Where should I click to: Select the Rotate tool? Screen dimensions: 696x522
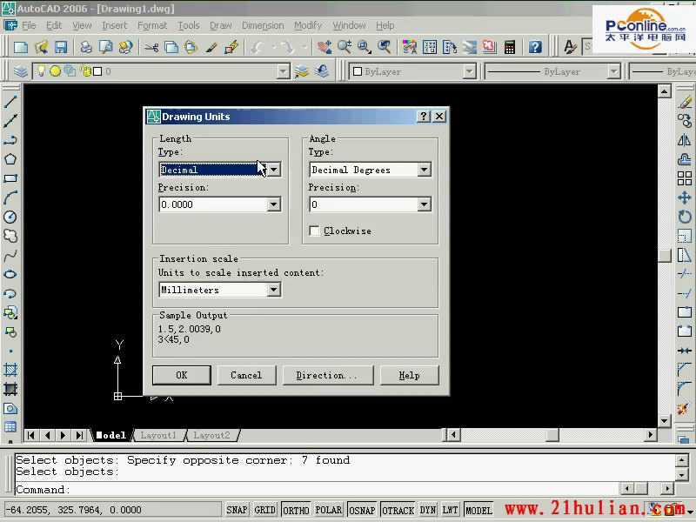click(685, 217)
